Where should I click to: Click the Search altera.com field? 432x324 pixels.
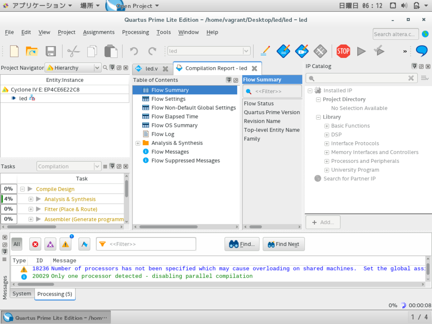tap(396, 34)
